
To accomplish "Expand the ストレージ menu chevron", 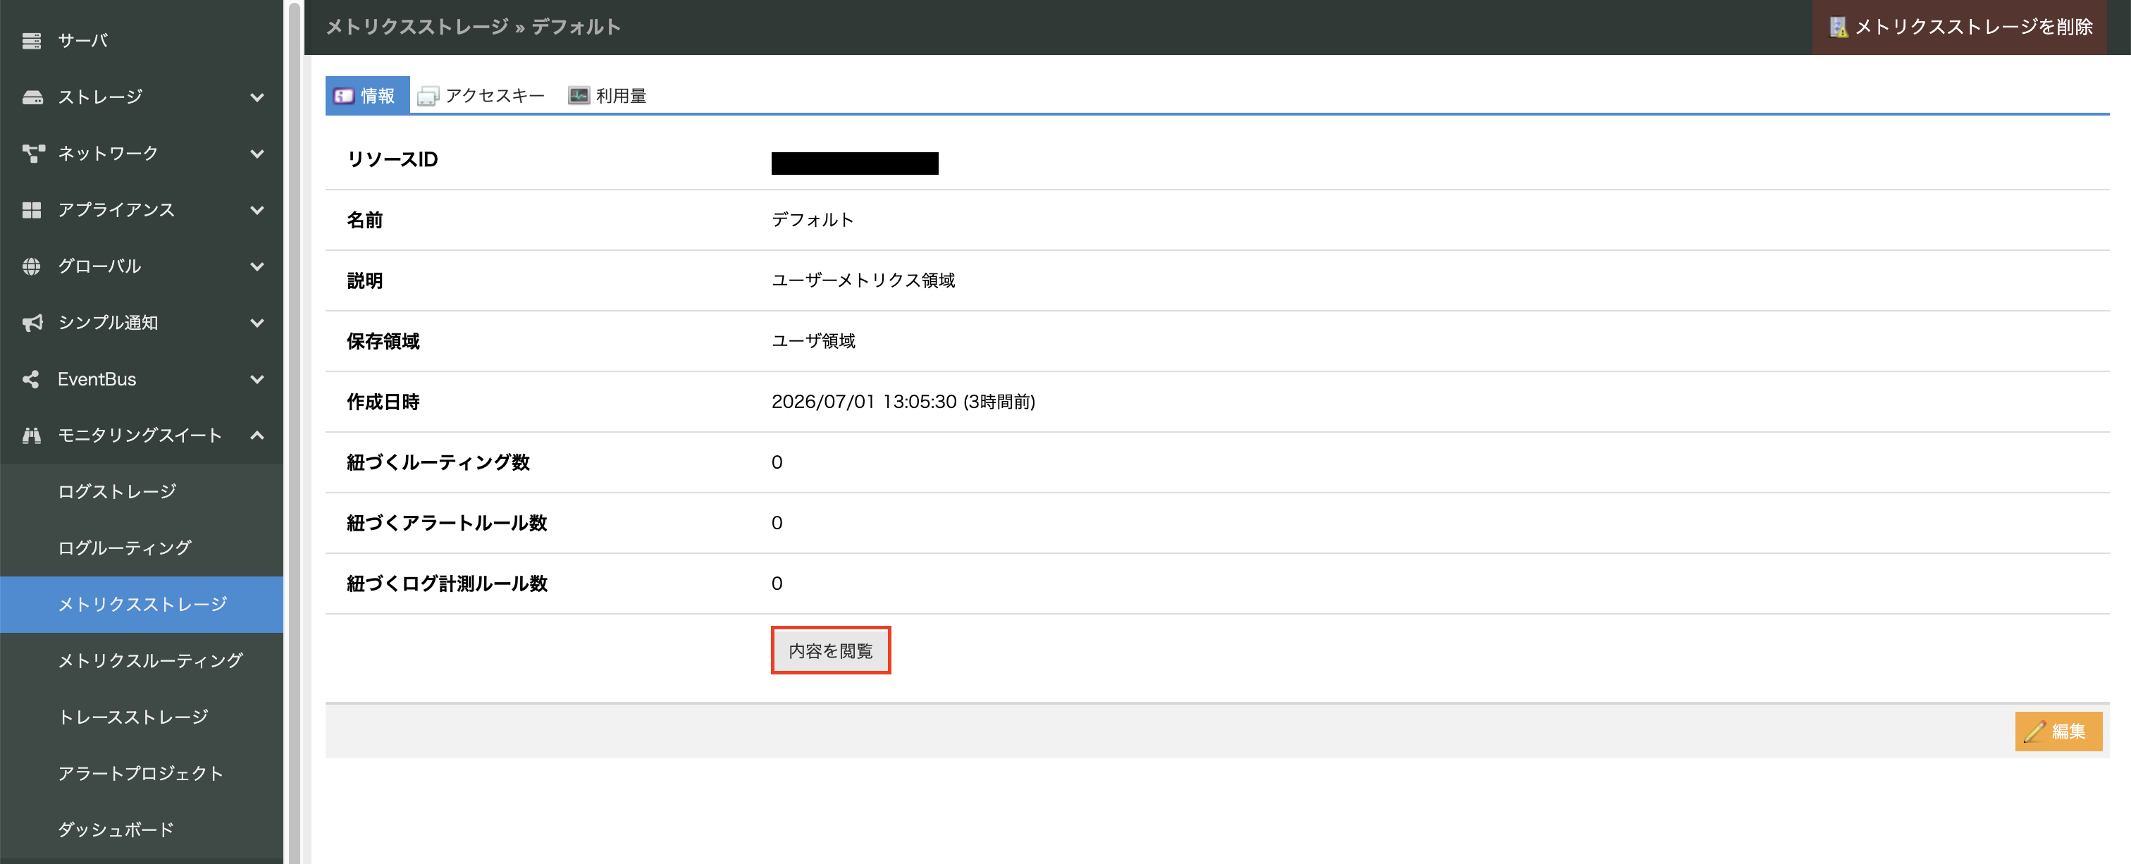I will (257, 97).
